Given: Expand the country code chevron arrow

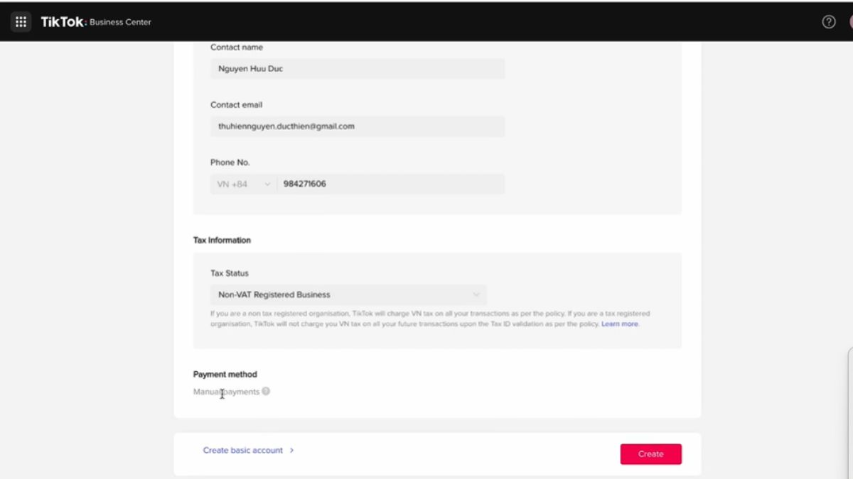Looking at the screenshot, I should tap(267, 185).
